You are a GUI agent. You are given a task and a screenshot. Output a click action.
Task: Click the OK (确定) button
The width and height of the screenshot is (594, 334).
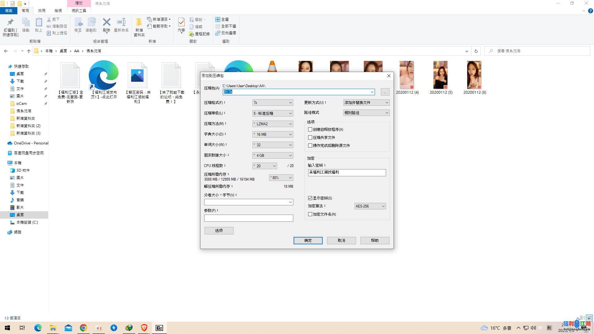click(308, 241)
